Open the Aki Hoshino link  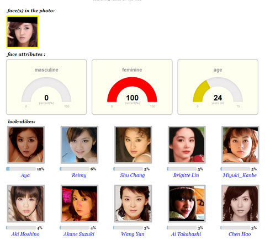point(25,234)
